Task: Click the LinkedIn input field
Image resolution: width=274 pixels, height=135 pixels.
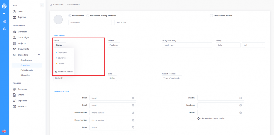Action: point(221,98)
